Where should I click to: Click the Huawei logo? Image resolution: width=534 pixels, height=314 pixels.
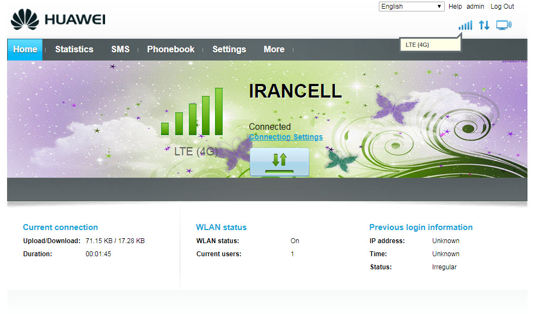(58, 19)
